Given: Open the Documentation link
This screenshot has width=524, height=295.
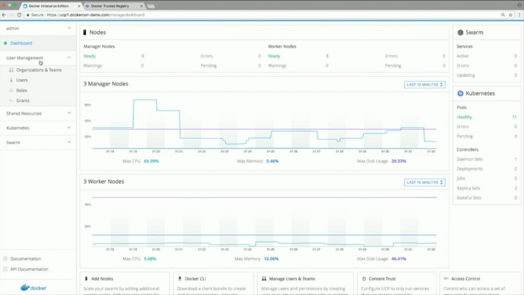Looking at the screenshot, I should click(26, 259).
